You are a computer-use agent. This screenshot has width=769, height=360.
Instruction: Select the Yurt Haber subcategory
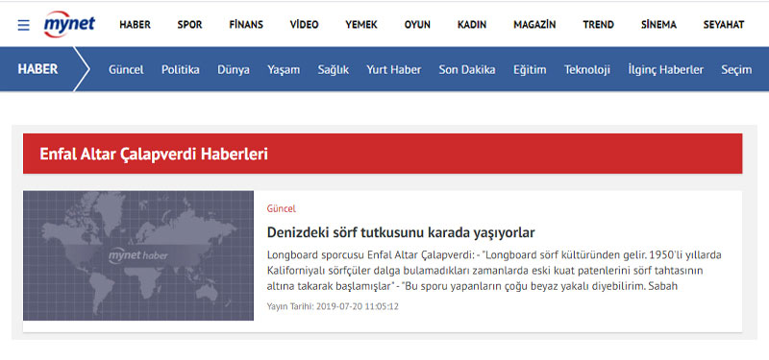[x=394, y=70]
